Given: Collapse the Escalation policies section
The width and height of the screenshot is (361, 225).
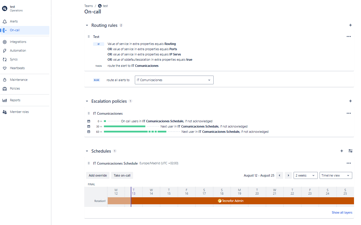Looking at the screenshot, I should click(x=87, y=101).
